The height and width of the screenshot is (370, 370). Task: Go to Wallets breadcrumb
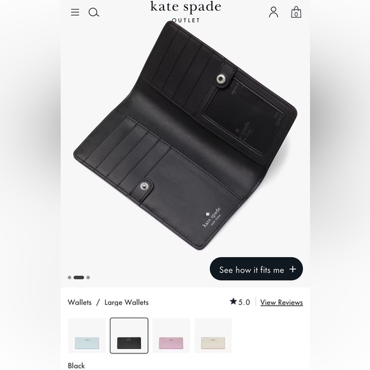(80, 302)
